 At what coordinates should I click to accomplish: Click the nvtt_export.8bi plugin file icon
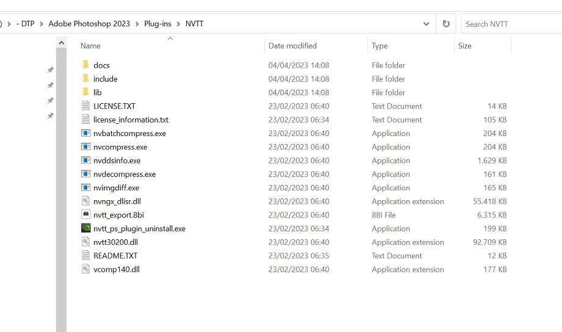85,215
